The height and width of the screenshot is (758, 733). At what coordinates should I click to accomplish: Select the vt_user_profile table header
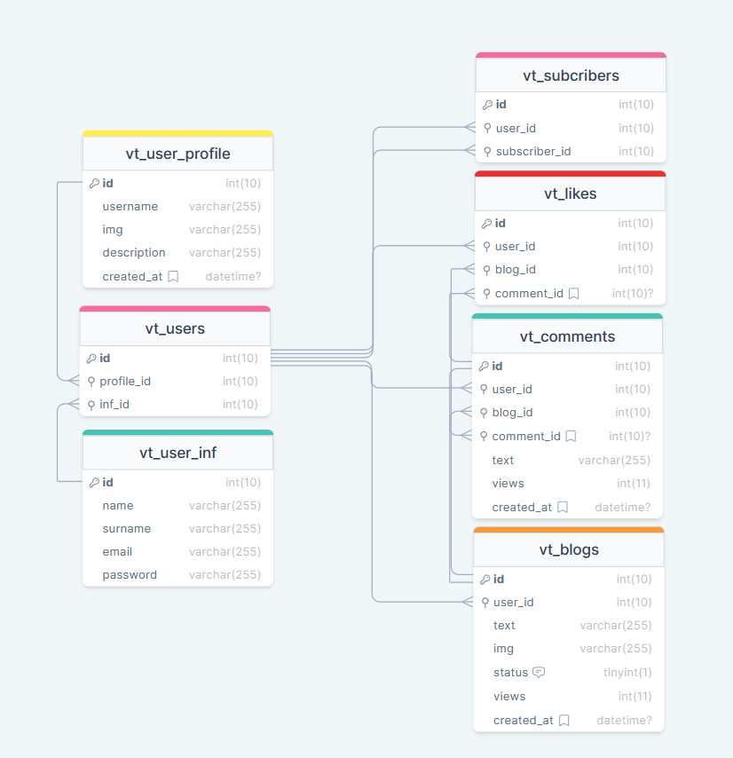click(x=177, y=154)
